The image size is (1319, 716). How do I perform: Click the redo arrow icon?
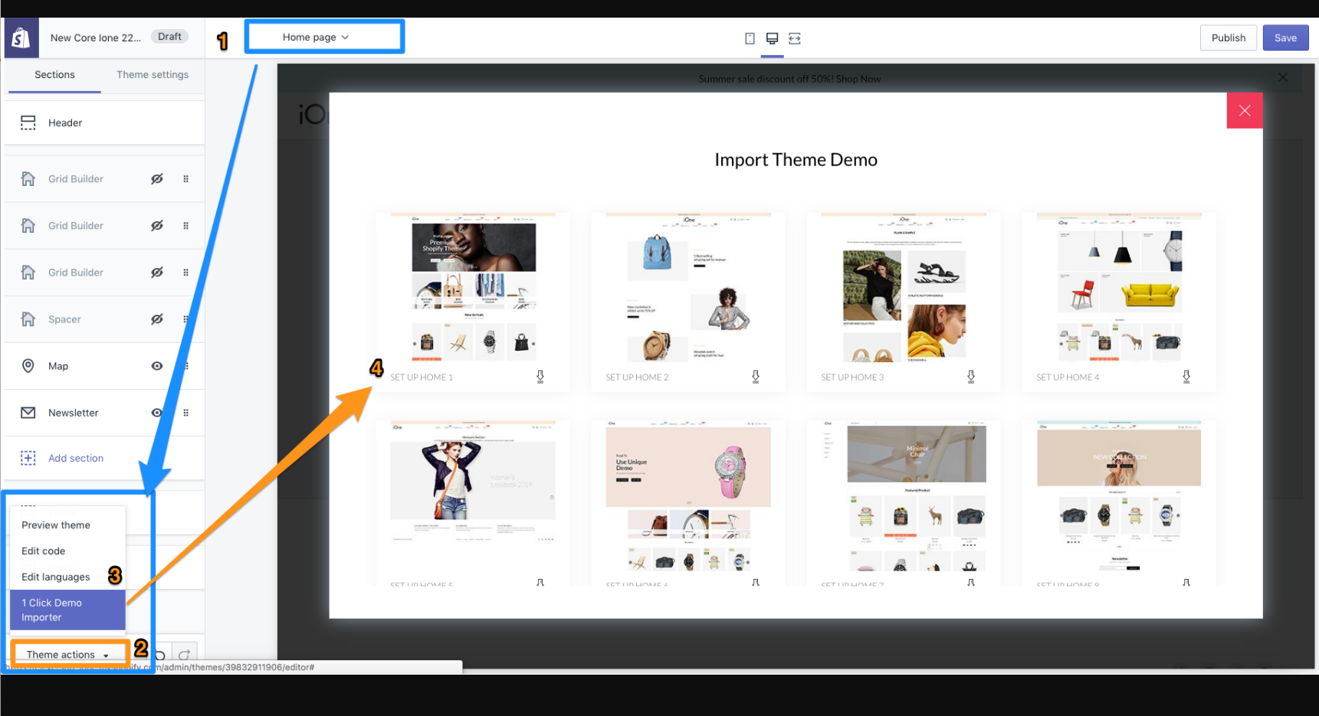point(185,655)
